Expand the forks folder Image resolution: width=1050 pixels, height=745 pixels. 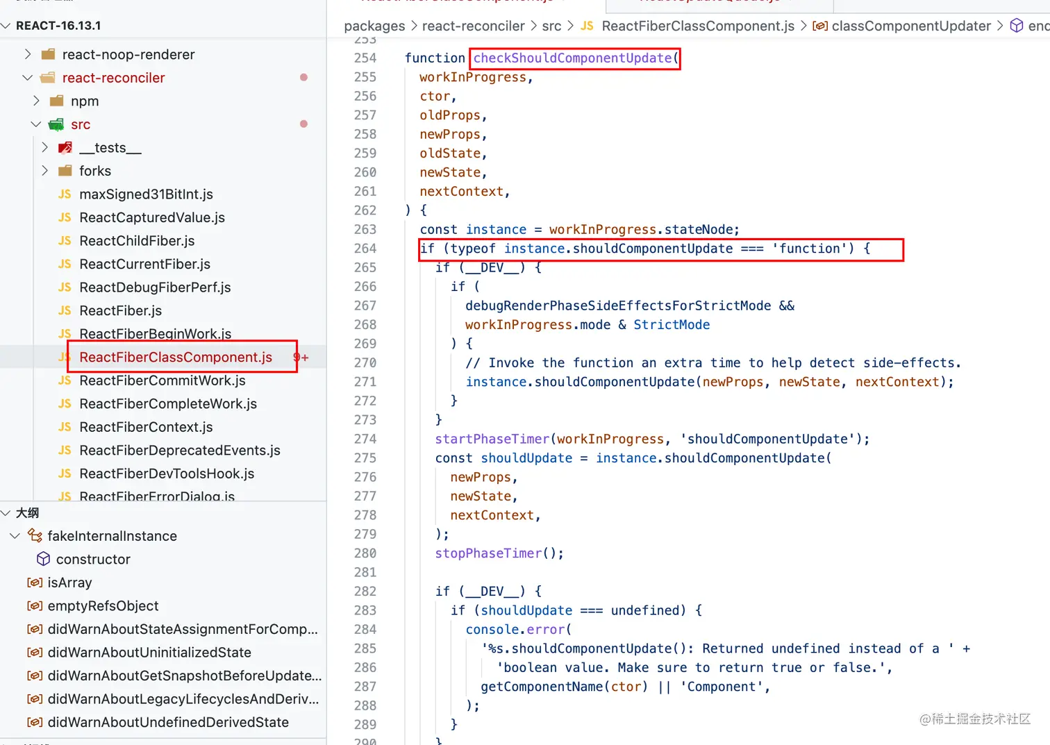coord(45,171)
